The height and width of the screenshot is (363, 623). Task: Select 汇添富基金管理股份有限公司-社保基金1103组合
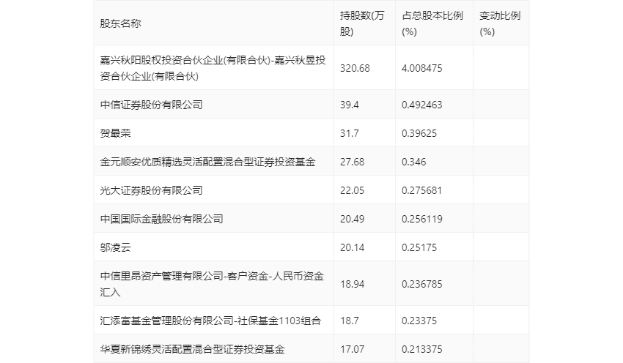click(x=210, y=321)
